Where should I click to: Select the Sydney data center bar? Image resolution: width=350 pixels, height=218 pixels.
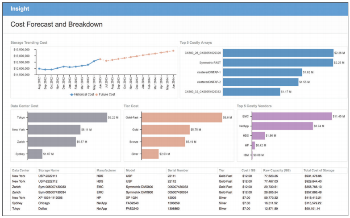click(x=35, y=154)
